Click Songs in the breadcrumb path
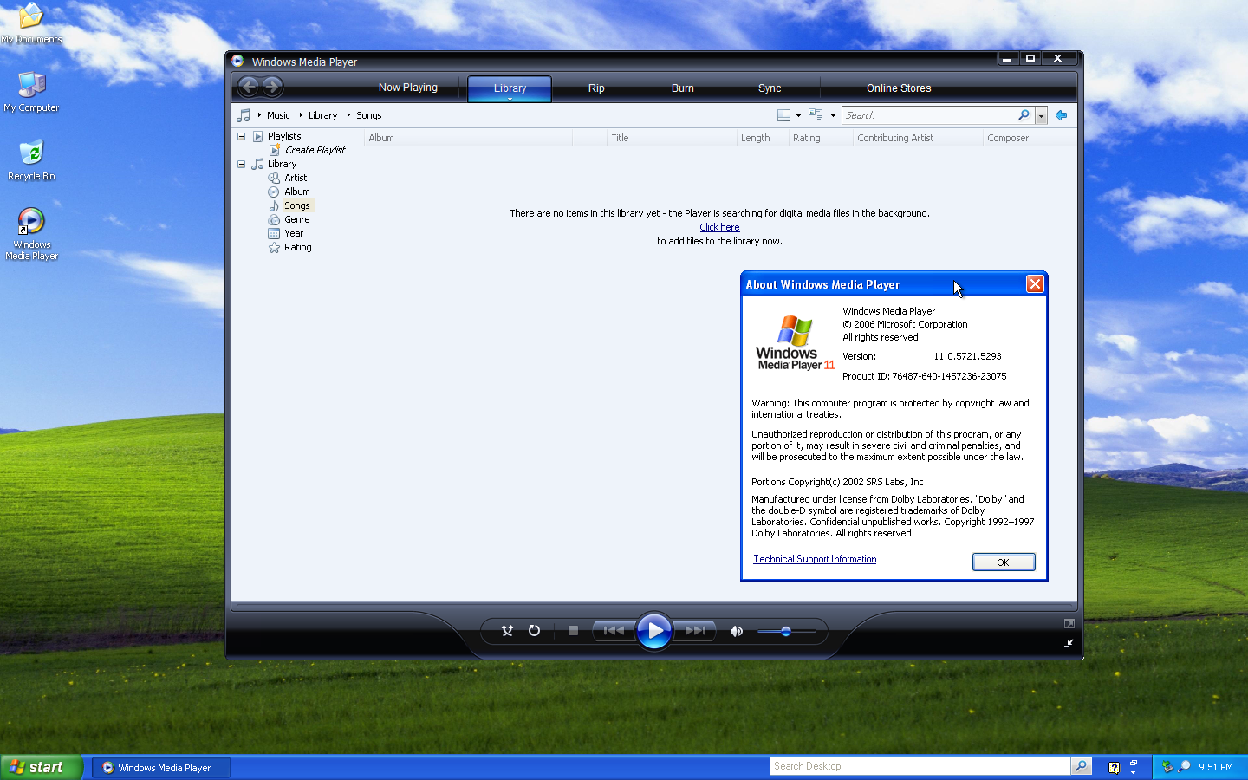This screenshot has height=780, width=1248. (x=369, y=115)
